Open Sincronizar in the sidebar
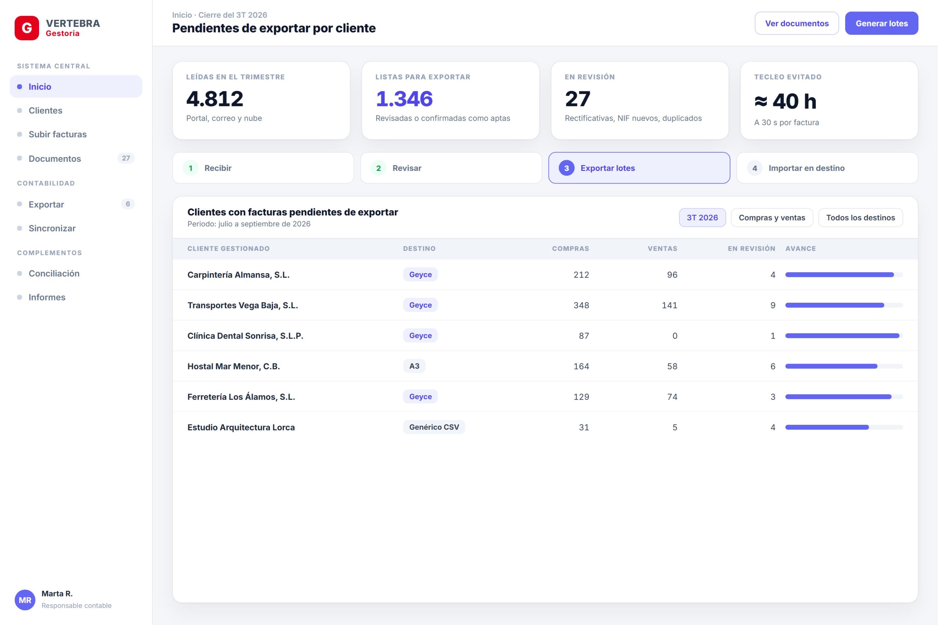Image resolution: width=938 pixels, height=625 pixels. click(x=76, y=228)
